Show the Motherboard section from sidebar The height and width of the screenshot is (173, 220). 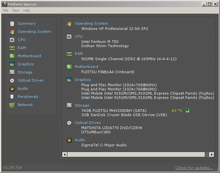tap(29, 56)
